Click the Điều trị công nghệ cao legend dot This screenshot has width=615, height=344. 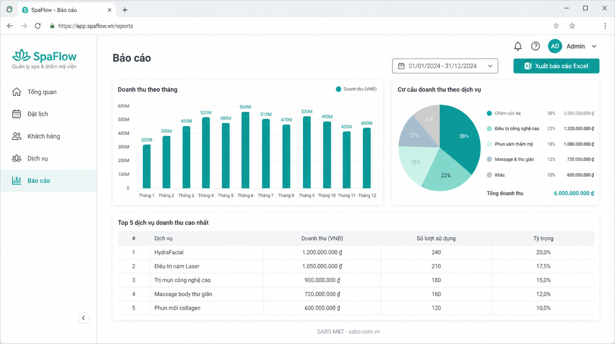[x=489, y=129]
